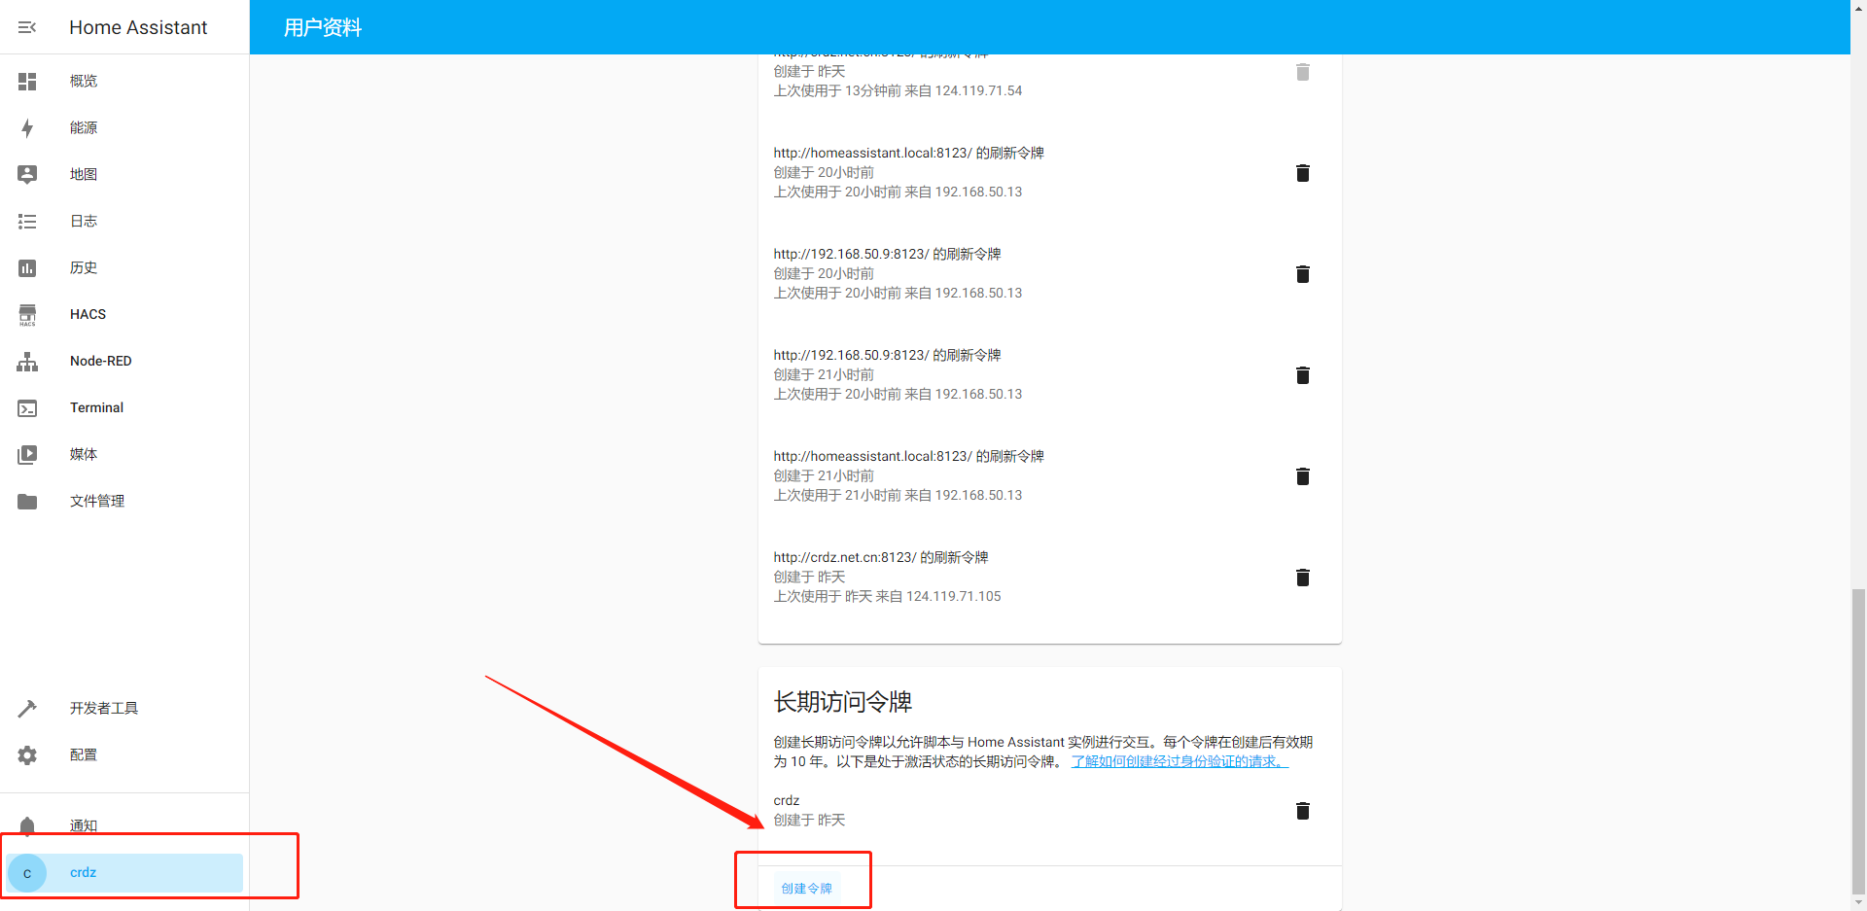This screenshot has height=911, width=1867.
Task: Open HACS from the sidebar
Action: click(88, 314)
